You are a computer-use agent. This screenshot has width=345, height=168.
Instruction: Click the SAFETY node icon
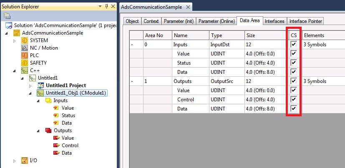pos(25,63)
